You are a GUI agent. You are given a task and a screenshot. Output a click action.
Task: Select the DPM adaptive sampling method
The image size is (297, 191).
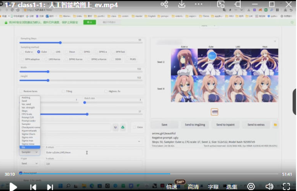click(x=30, y=60)
